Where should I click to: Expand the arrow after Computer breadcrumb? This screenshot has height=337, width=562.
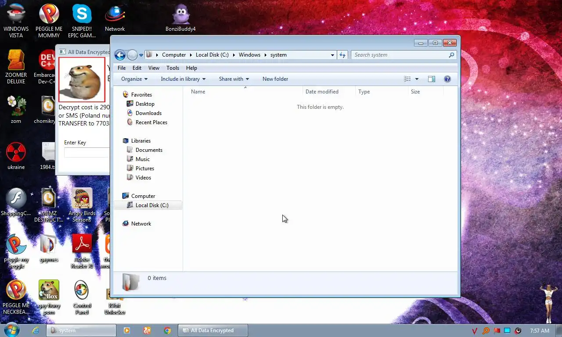coord(191,55)
